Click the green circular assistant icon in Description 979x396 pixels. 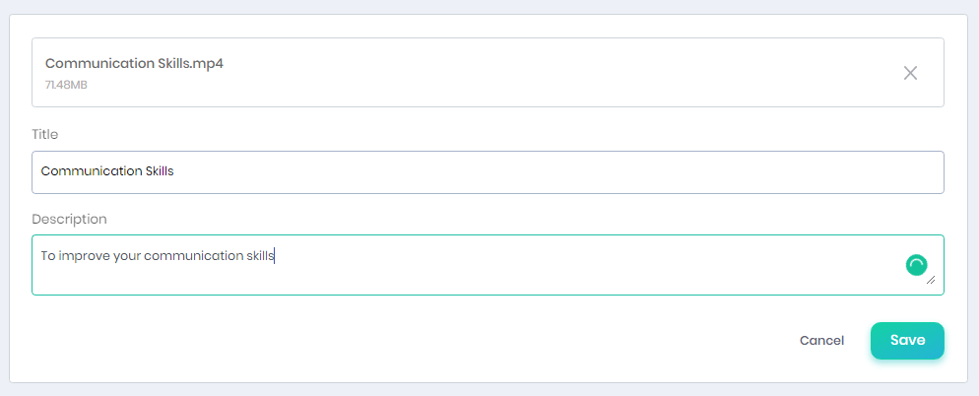917,265
